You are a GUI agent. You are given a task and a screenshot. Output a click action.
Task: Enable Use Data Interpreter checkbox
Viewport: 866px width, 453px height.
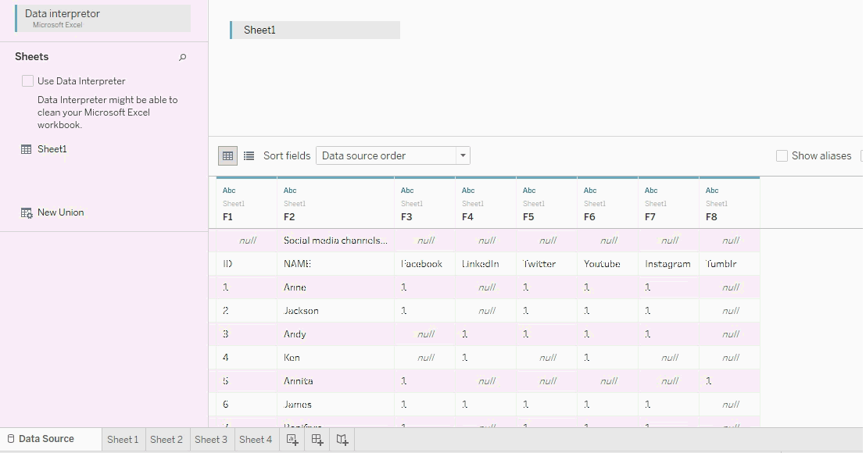pos(27,81)
